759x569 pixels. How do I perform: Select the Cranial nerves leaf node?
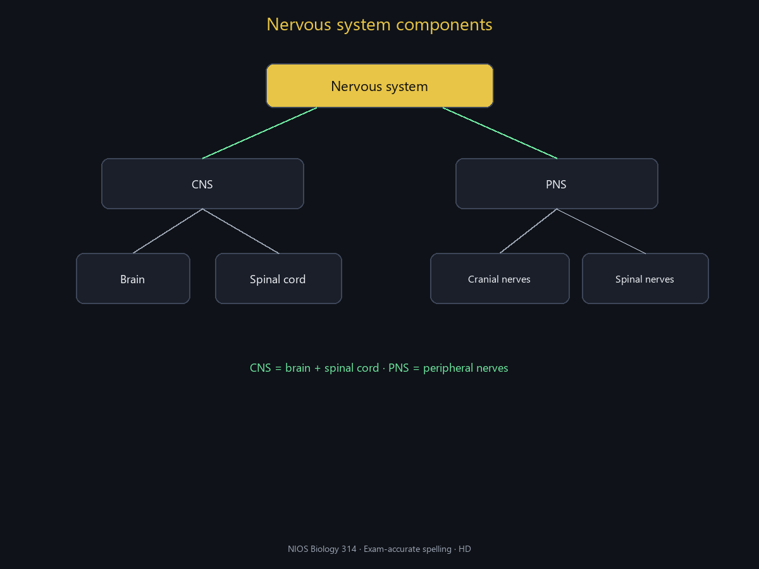[500, 278]
